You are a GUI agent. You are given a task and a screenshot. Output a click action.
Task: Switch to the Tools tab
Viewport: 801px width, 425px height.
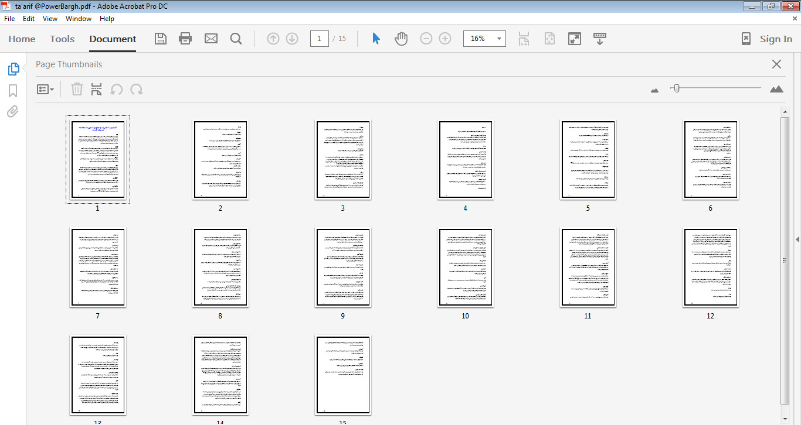[x=62, y=39]
